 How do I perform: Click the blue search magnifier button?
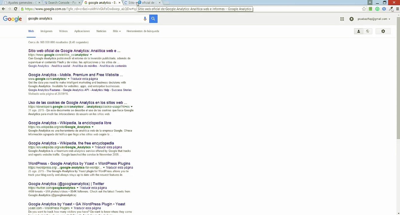pyautogui.click(x=153, y=19)
